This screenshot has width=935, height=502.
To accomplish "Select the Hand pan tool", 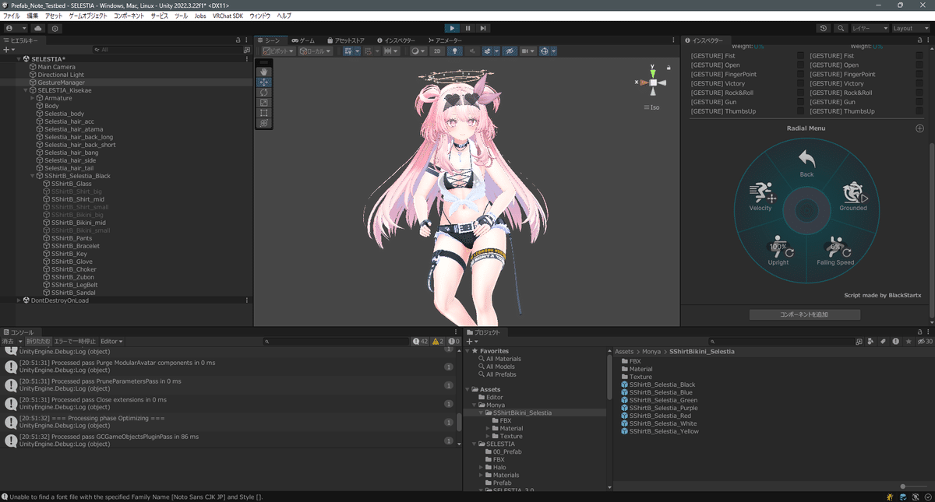I will (x=263, y=71).
